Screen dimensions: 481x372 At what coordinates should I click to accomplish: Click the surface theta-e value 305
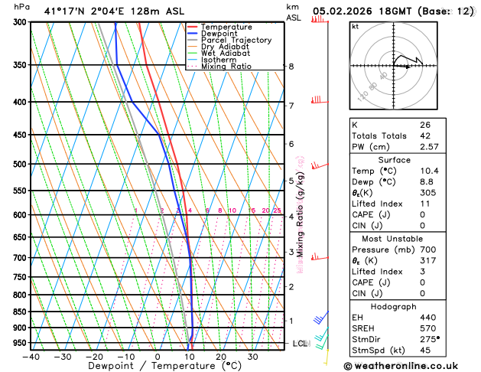[428, 193]
